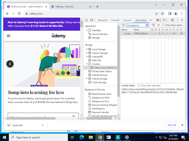Click the Windows taskbar search box
The height and width of the screenshot is (141, 189).
[x=39, y=138]
